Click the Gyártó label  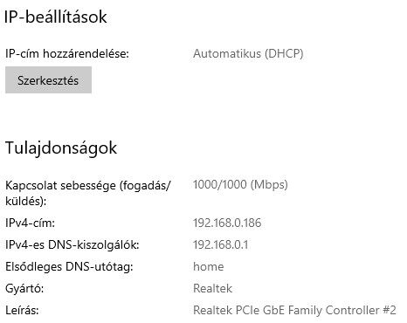24,289
